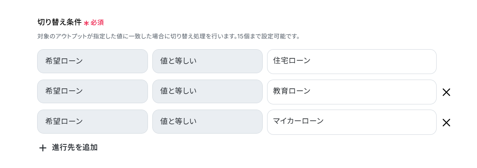This screenshot has height=168, width=477.
Task: Expand 値と等しい operator for 住宅ローン row
Action: coord(207,61)
